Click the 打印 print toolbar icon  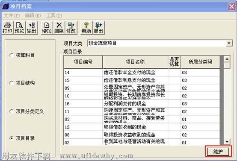[7, 28]
